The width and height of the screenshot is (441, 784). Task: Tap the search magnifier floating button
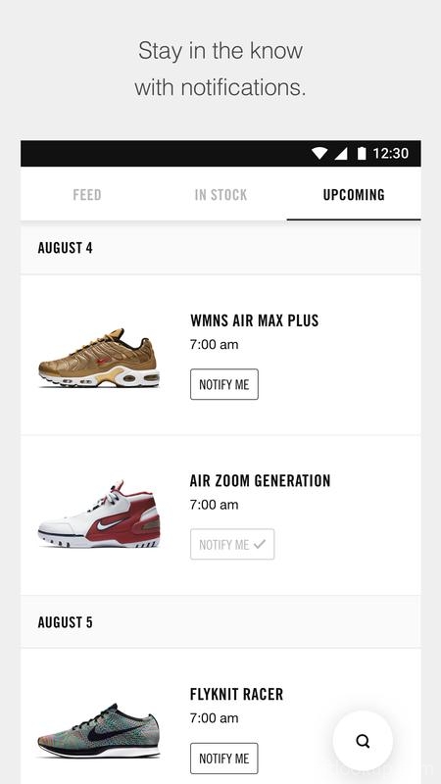(x=363, y=741)
